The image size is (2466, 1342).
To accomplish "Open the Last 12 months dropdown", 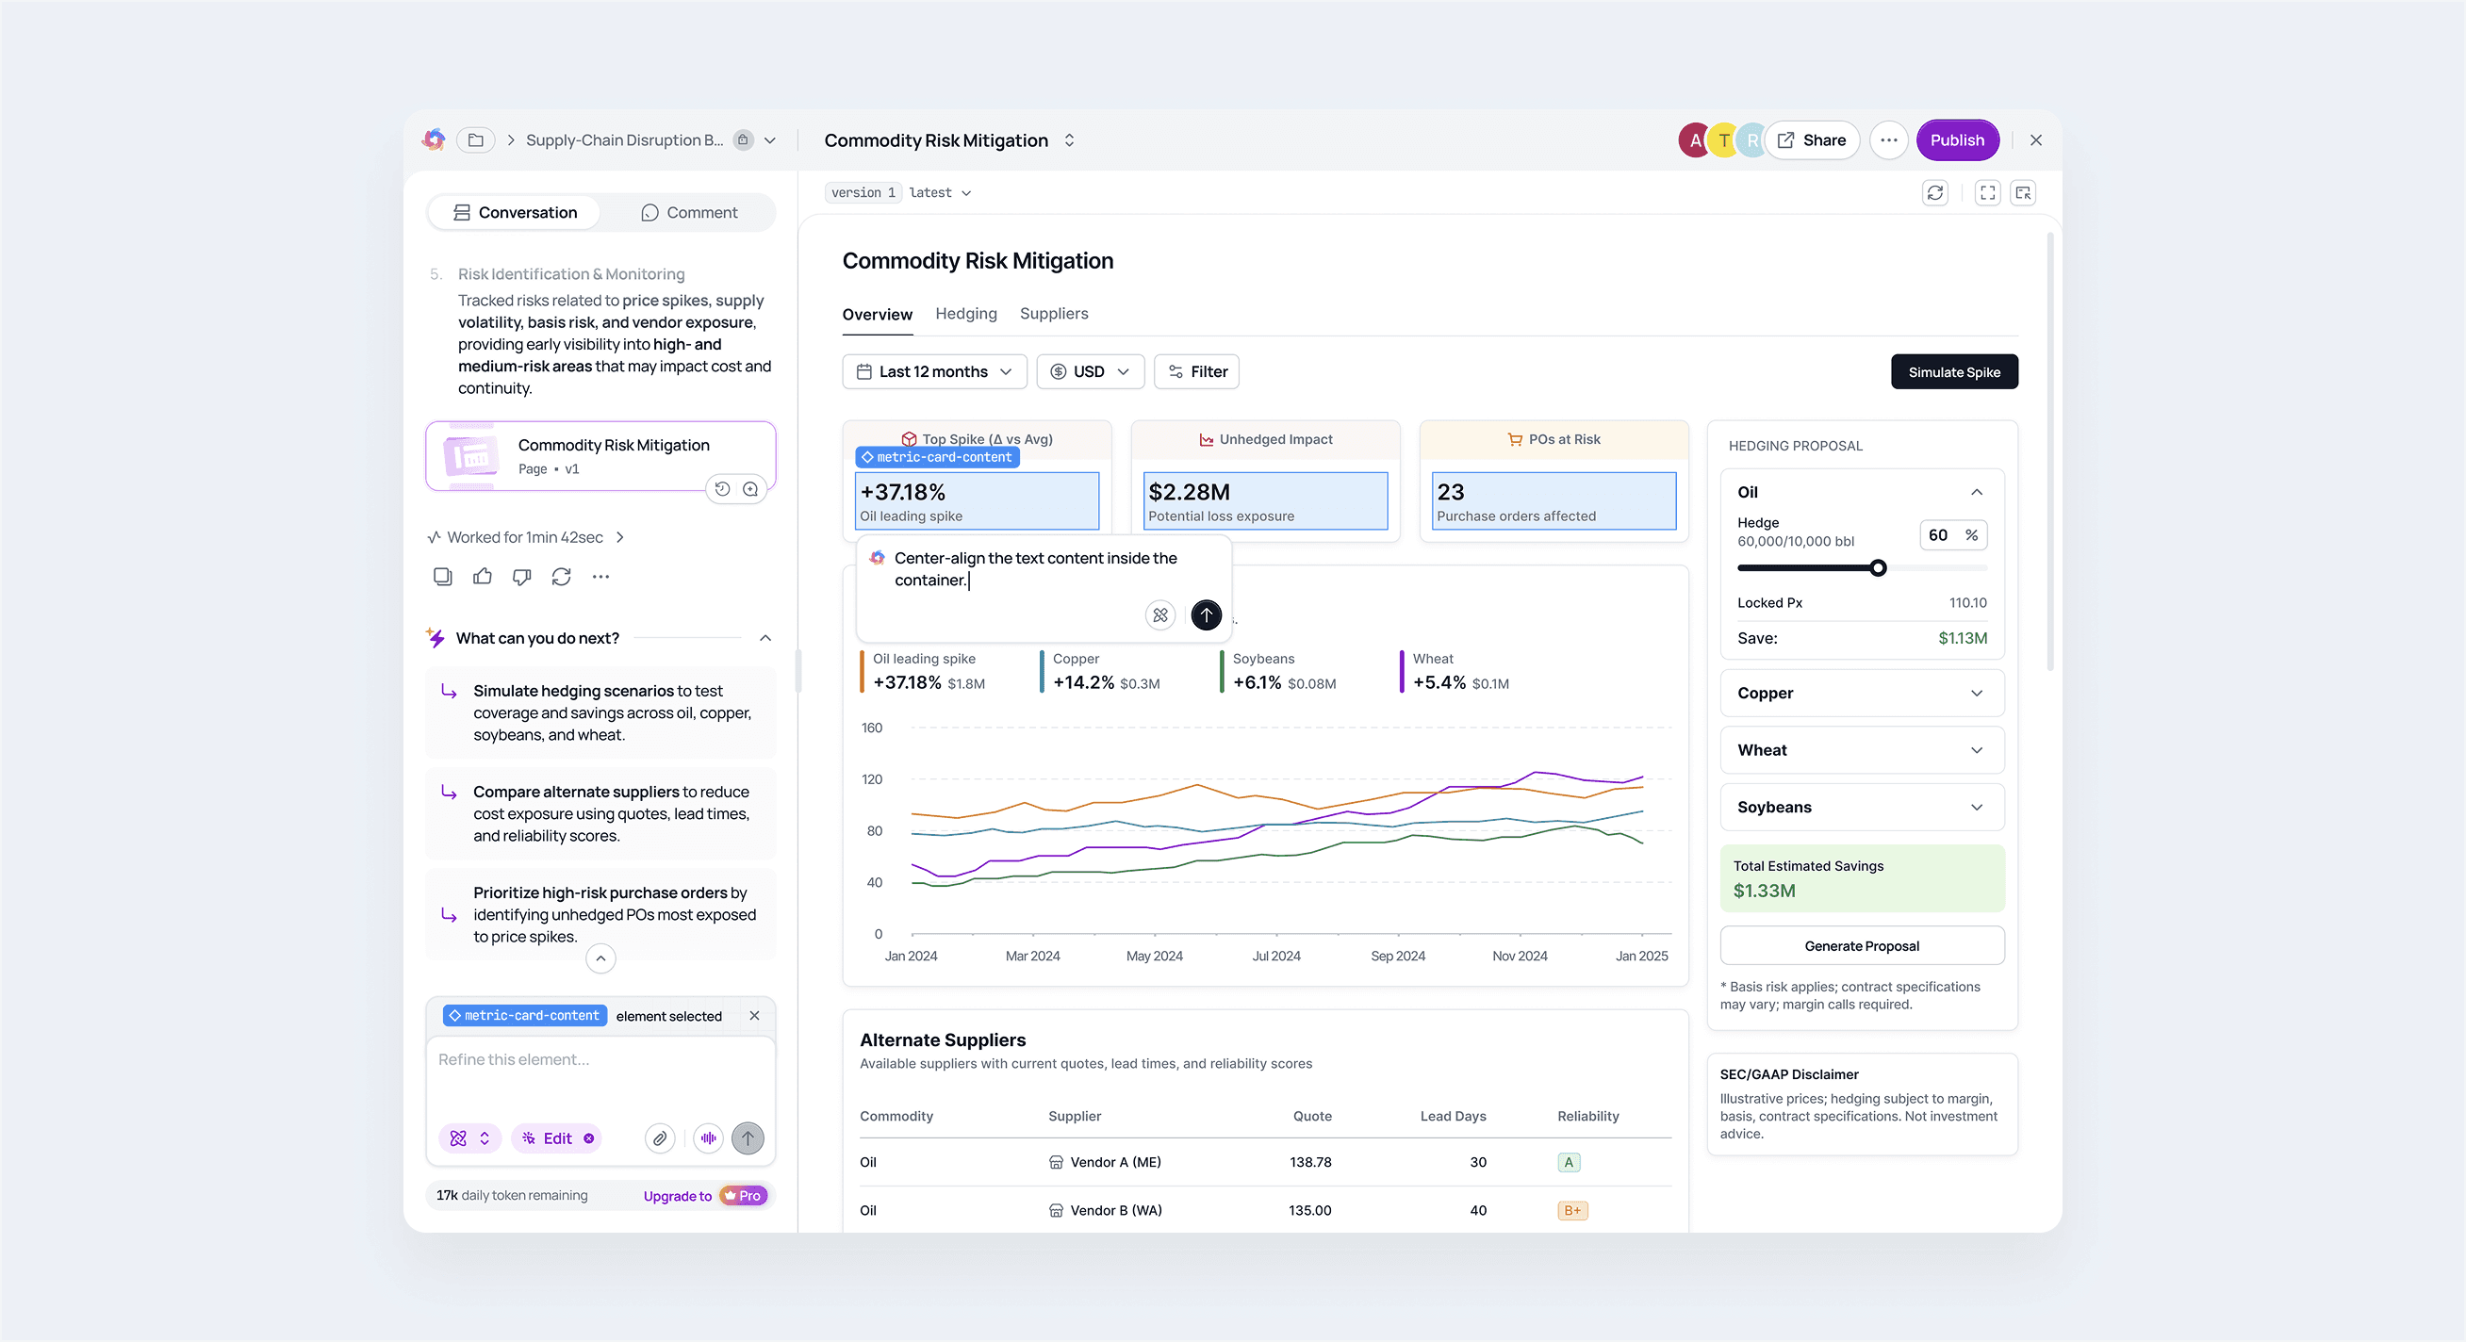I will pos(934,371).
